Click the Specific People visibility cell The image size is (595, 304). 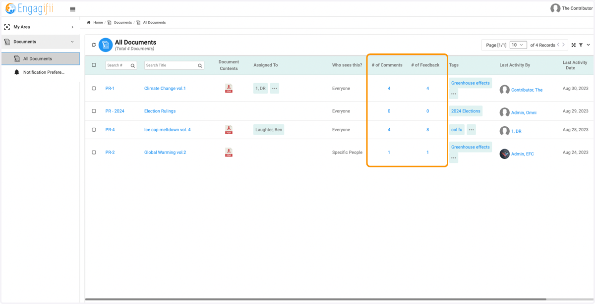tap(347, 152)
